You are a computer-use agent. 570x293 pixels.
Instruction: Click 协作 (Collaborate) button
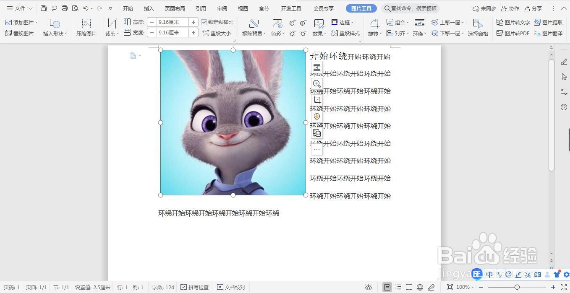click(x=510, y=8)
